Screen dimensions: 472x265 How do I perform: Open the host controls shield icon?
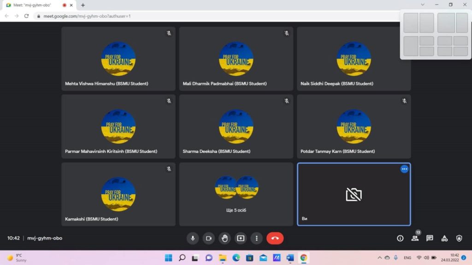pyautogui.click(x=459, y=238)
